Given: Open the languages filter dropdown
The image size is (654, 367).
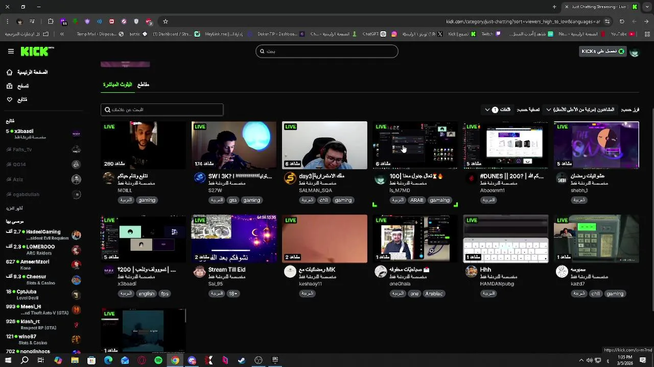Looking at the screenshot, I should (x=498, y=110).
